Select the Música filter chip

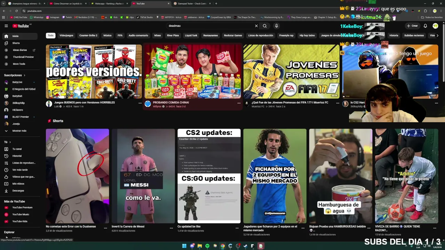107,35
